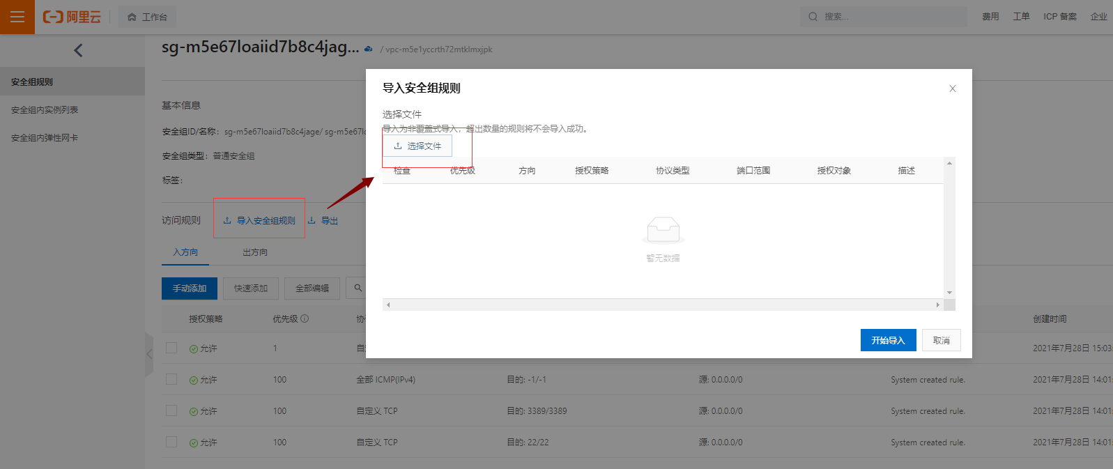Image resolution: width=1113 pixels, height=469 pixels.
Task: Close the import rules dialog
Action: tap(952, 89)
